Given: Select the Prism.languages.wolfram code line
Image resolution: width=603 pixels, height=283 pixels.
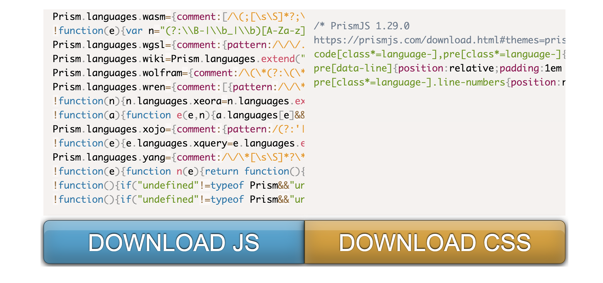Looking at the screenshot, I should tap(179, 73).
